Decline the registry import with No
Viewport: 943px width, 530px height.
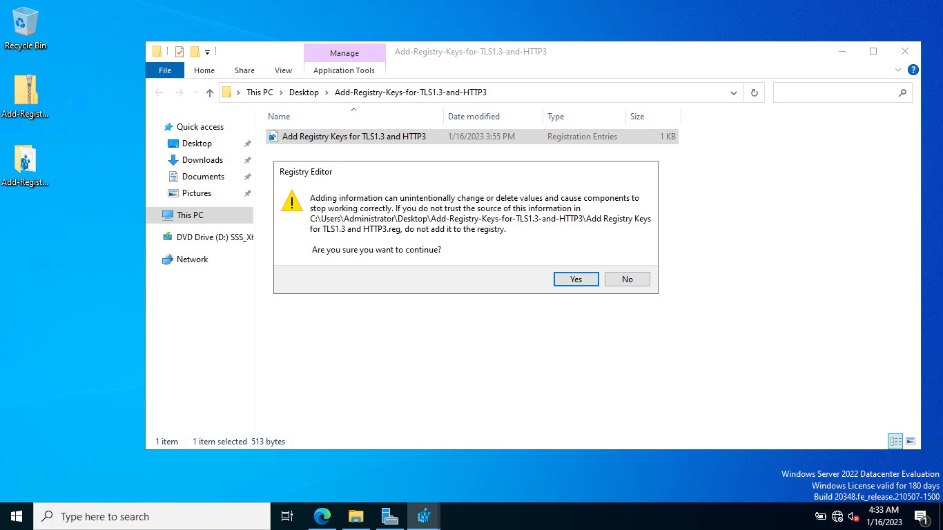point(627,279)
